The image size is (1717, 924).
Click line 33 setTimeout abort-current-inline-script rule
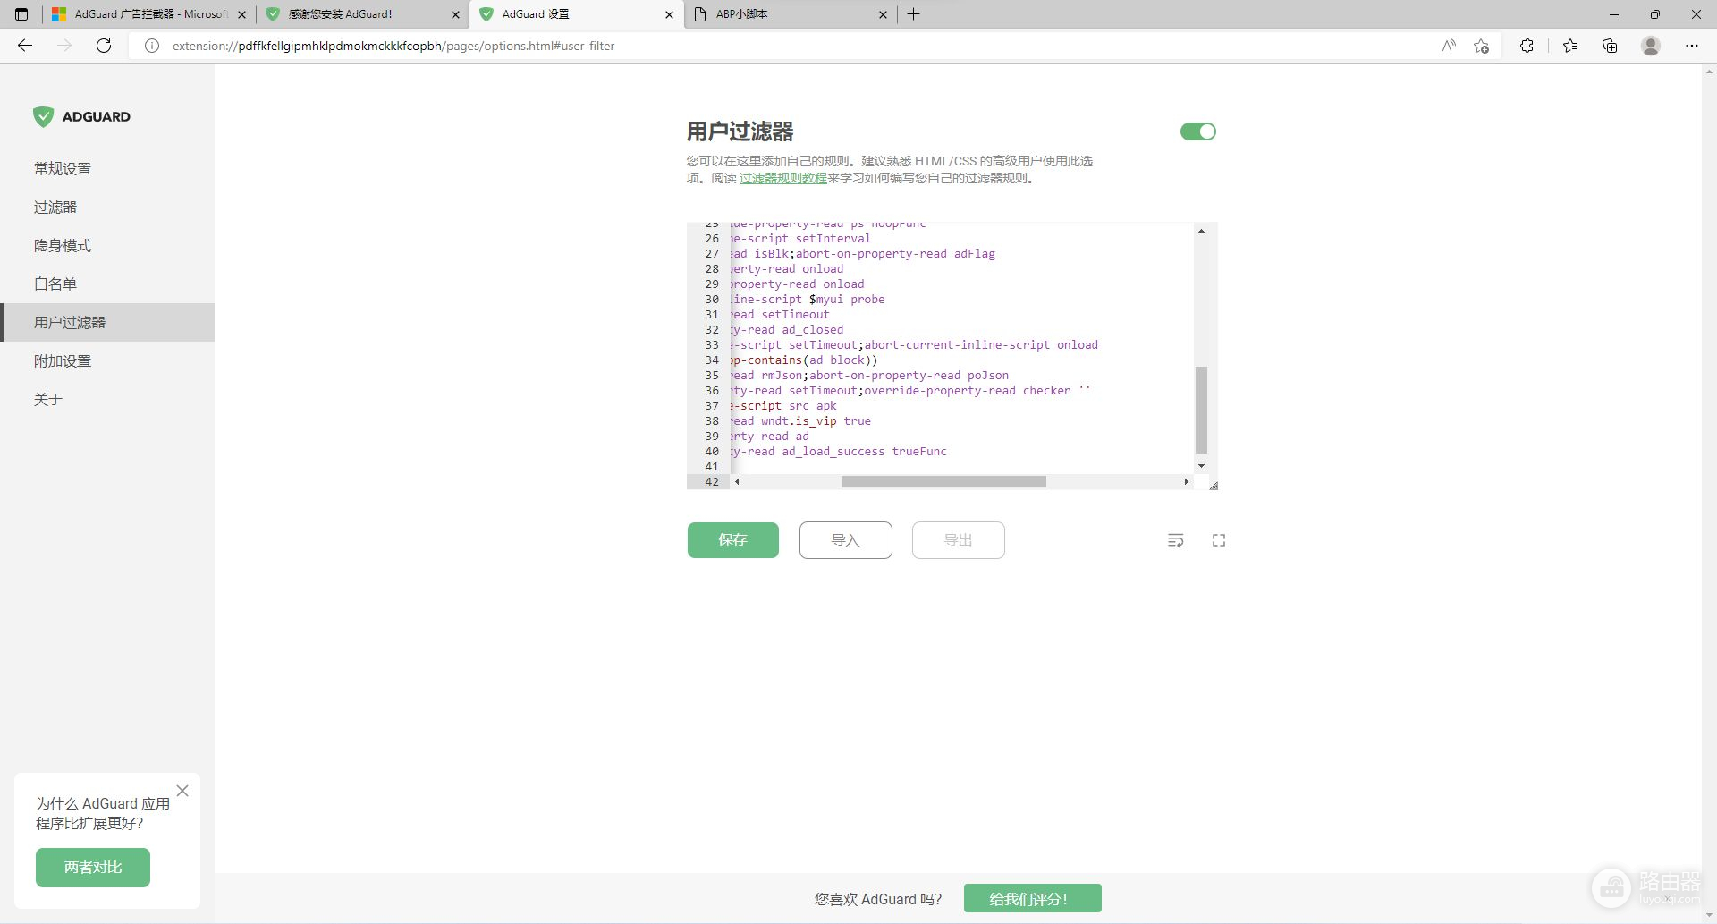tap(914, 345)
